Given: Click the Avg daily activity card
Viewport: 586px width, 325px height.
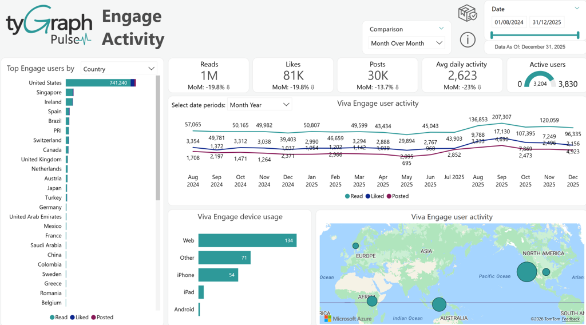Looking at the screenshot, I should [x=462, y=75].
